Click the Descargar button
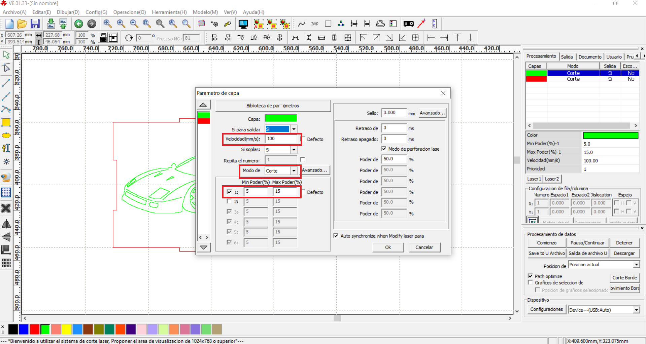The image size is (646, 344). pyautogui.click(x=624, y=253)
